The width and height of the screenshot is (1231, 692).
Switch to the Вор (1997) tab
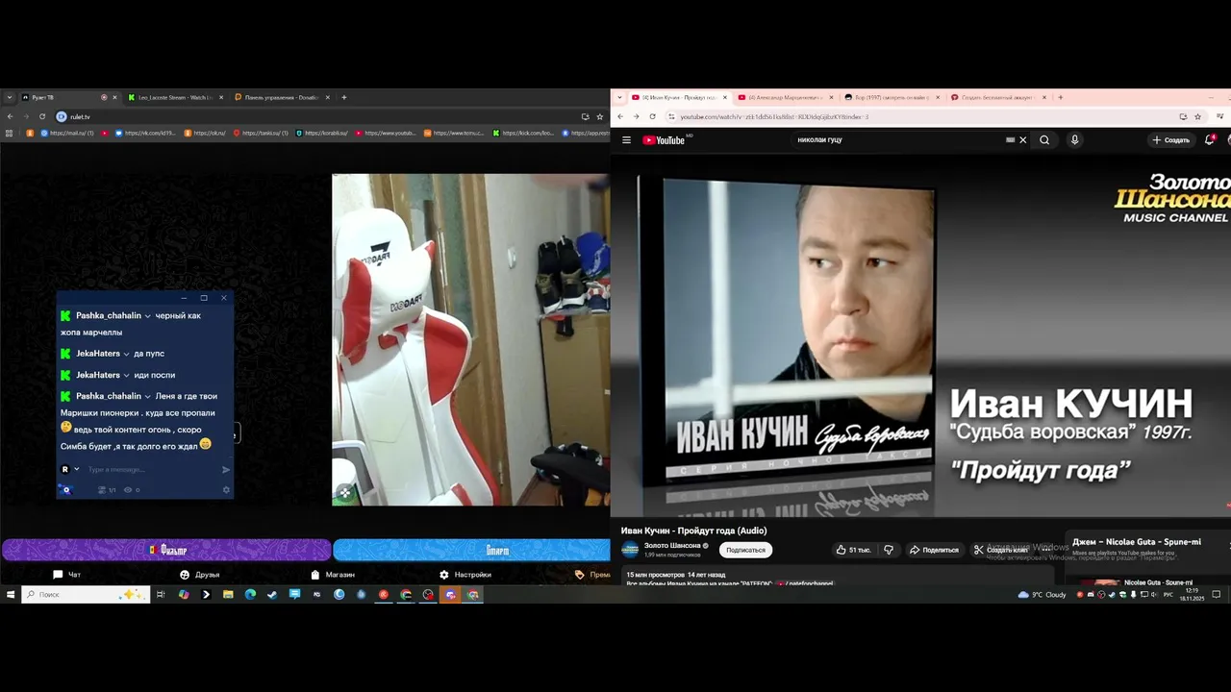point(891,97)
